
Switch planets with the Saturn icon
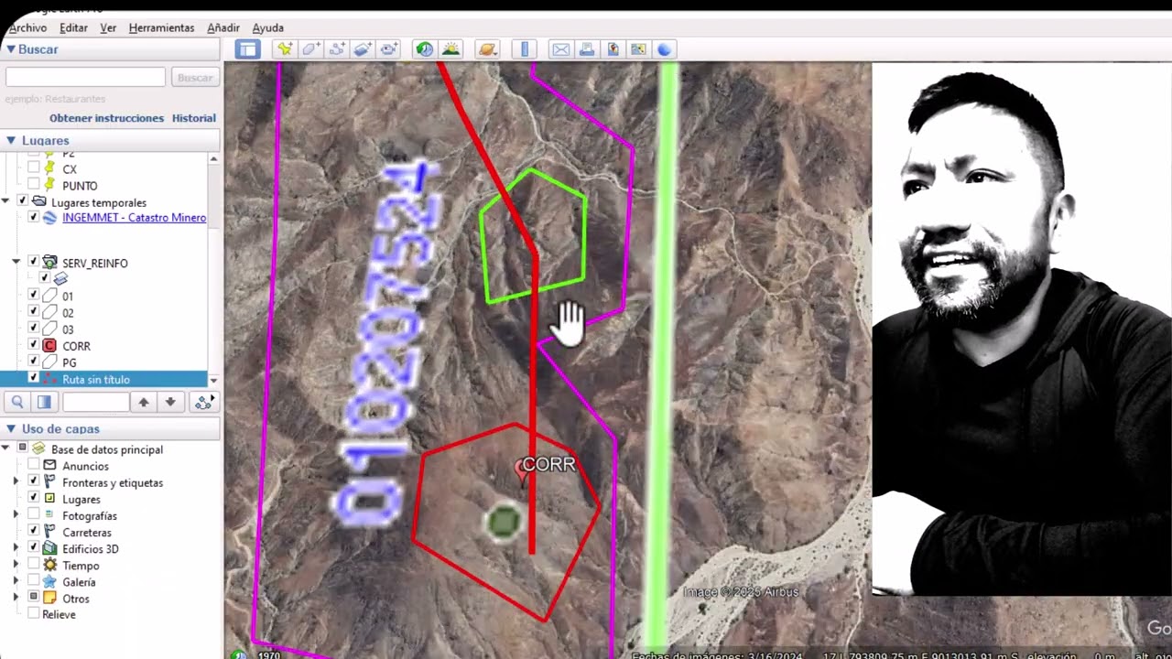[x=487, y=49]
